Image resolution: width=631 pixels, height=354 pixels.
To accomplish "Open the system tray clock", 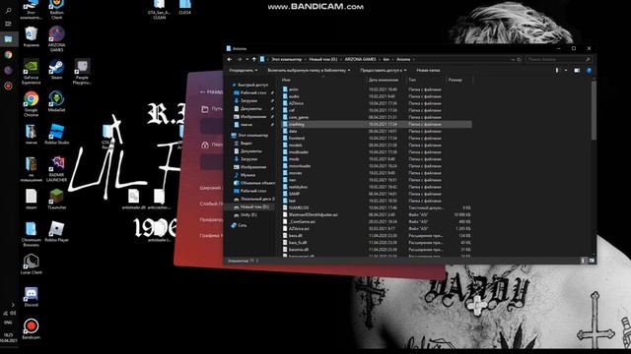I will (9, 337).
